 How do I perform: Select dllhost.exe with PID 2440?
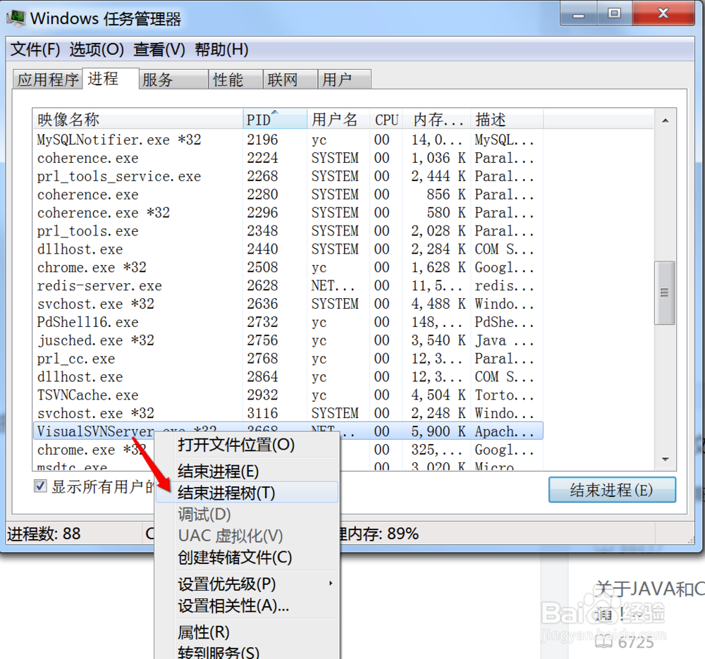[x=288, y=249]
